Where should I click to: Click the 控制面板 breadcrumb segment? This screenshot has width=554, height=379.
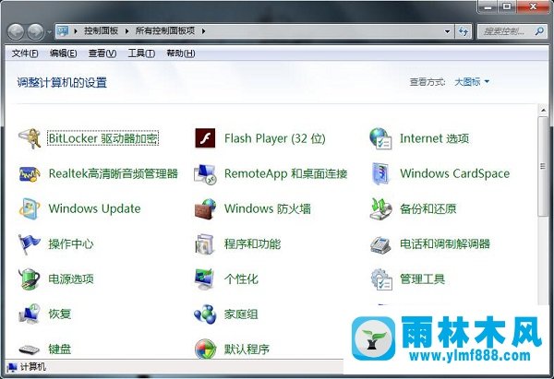point(101,31)
